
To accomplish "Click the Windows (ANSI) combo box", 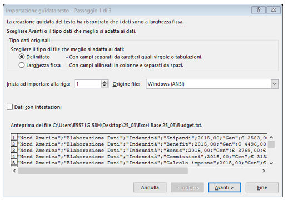I will [212, 84].
